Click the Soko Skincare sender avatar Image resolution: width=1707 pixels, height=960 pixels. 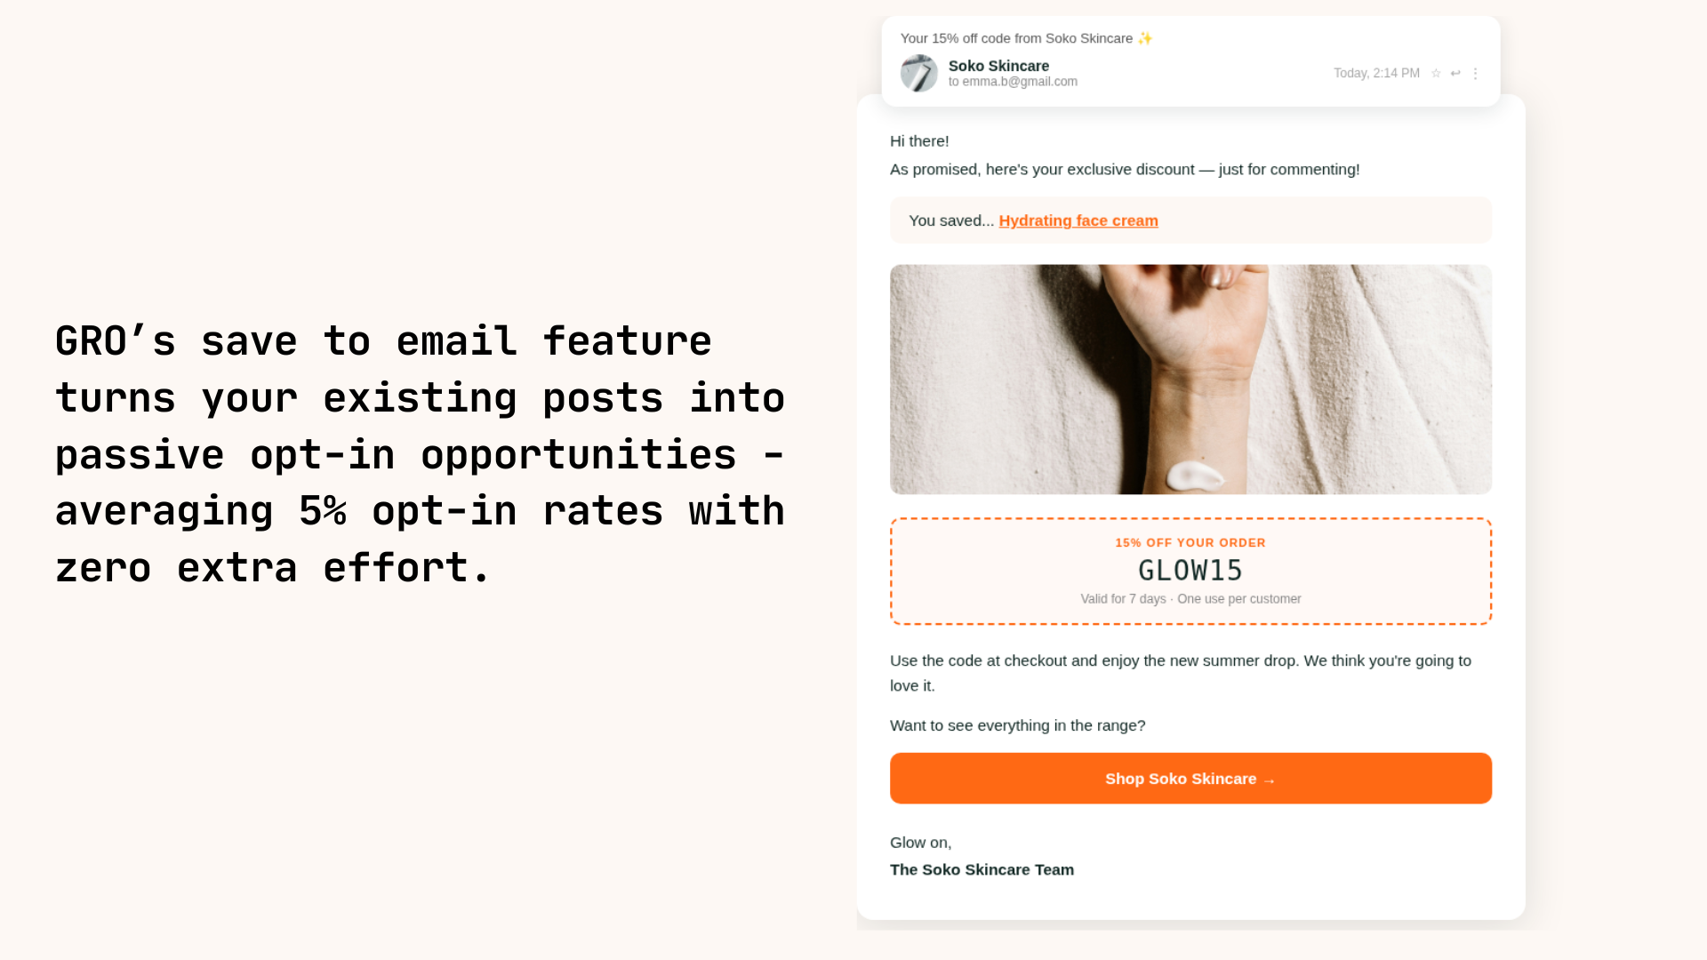[x=919, y=73]
